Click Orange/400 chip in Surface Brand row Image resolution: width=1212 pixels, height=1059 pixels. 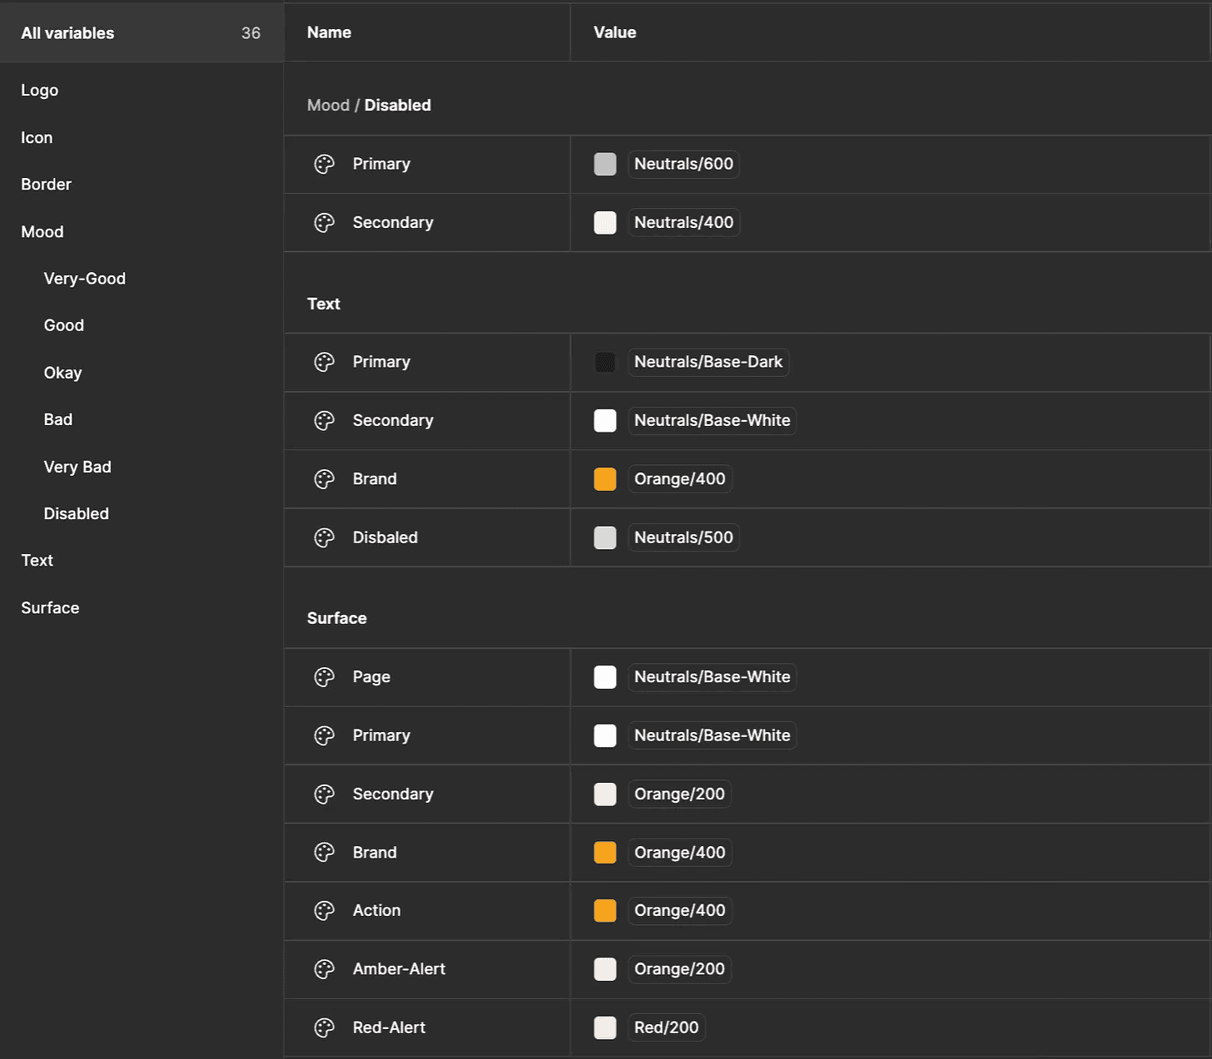coord(680,852)
